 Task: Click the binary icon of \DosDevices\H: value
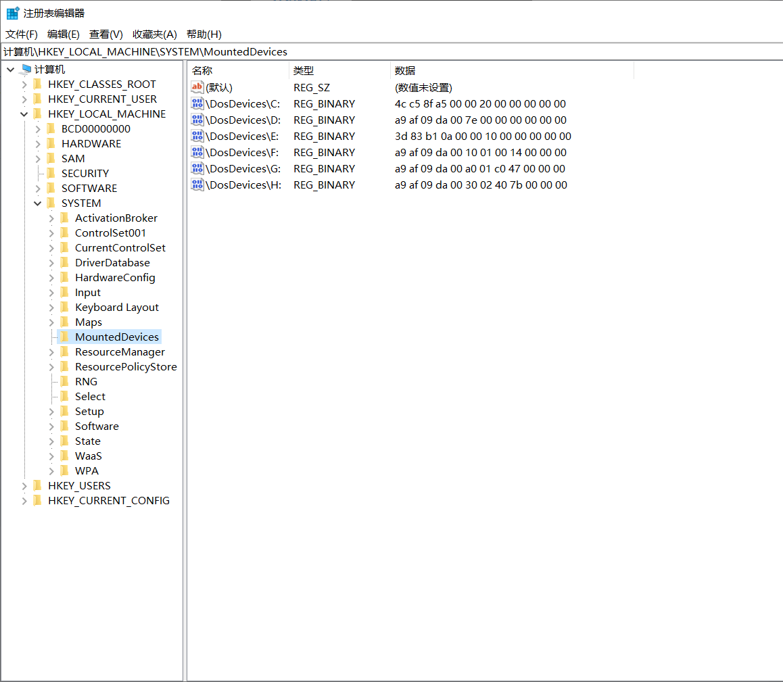coord(197,185)
